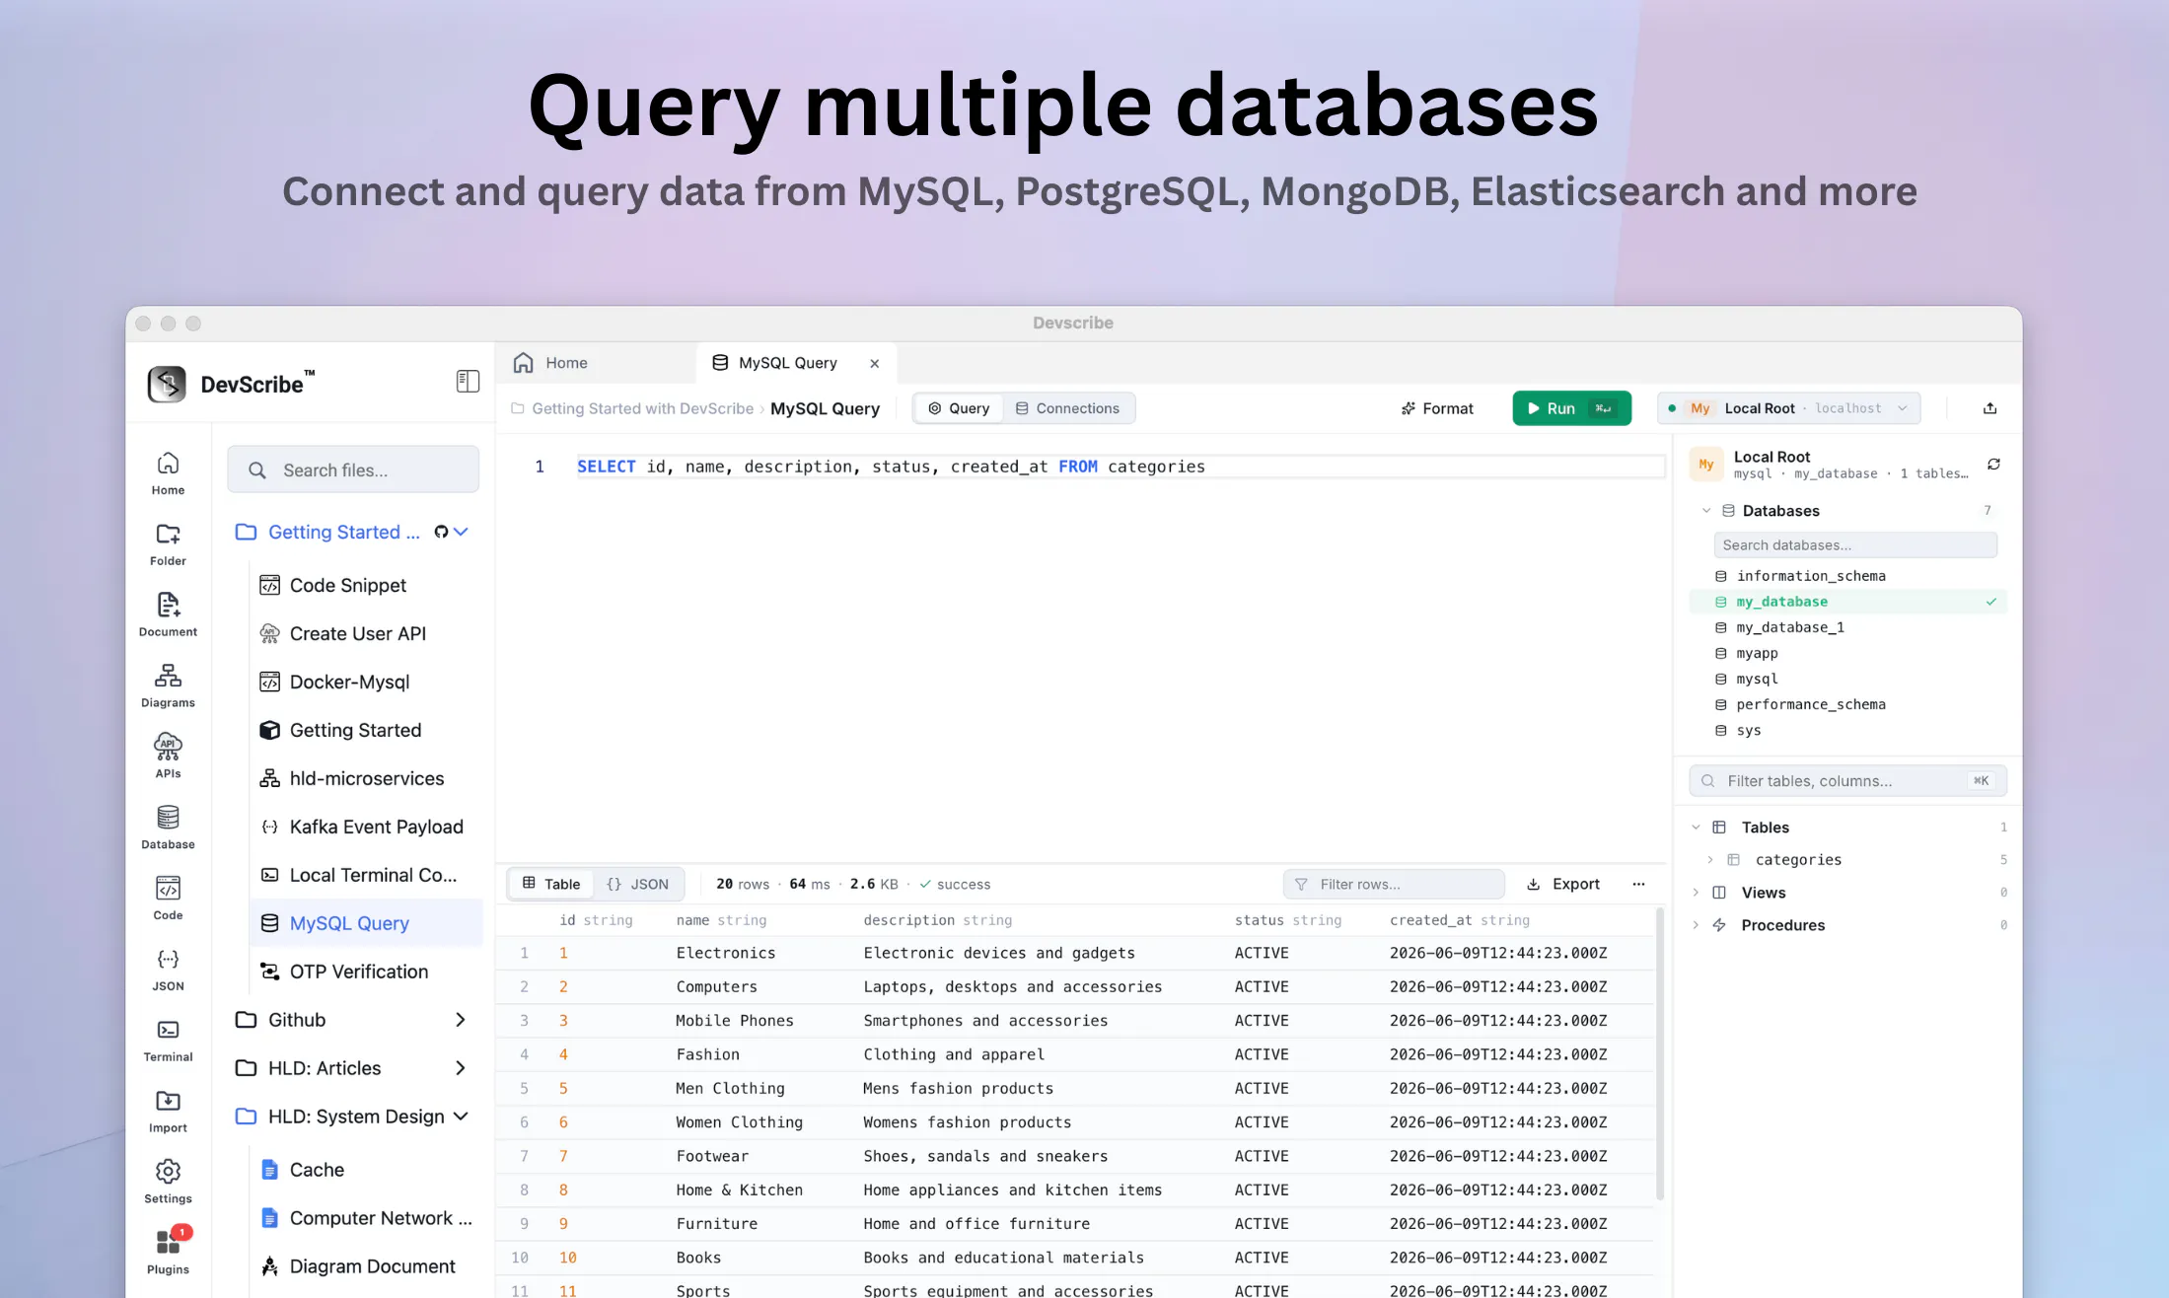Switch to Connections mode
This screenshot has width=2169, height=1298.
(1068, 408)
